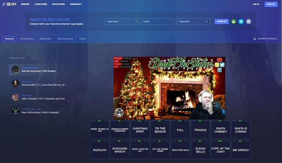Click the search channels magnifier icon
The image size is (282, 163).
(x=255, y=39)
